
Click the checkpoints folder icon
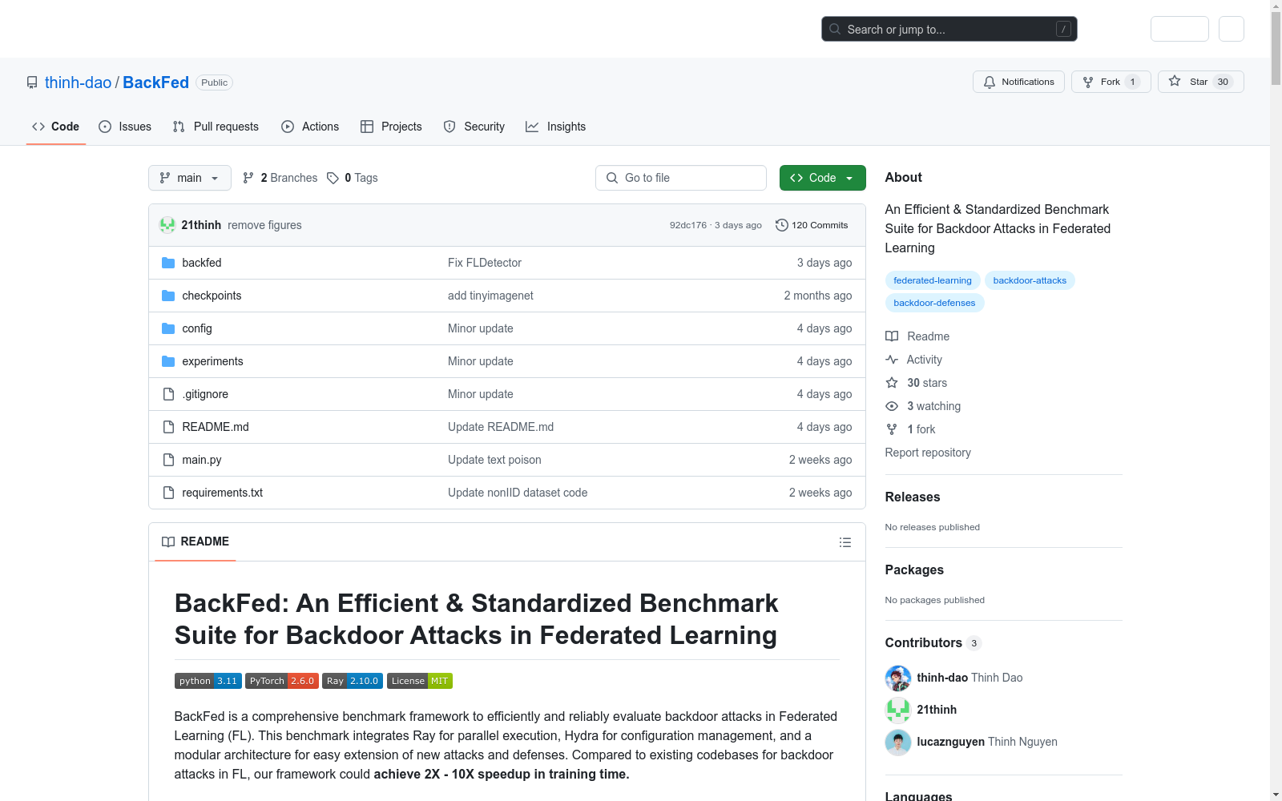(x=168, y=296)
